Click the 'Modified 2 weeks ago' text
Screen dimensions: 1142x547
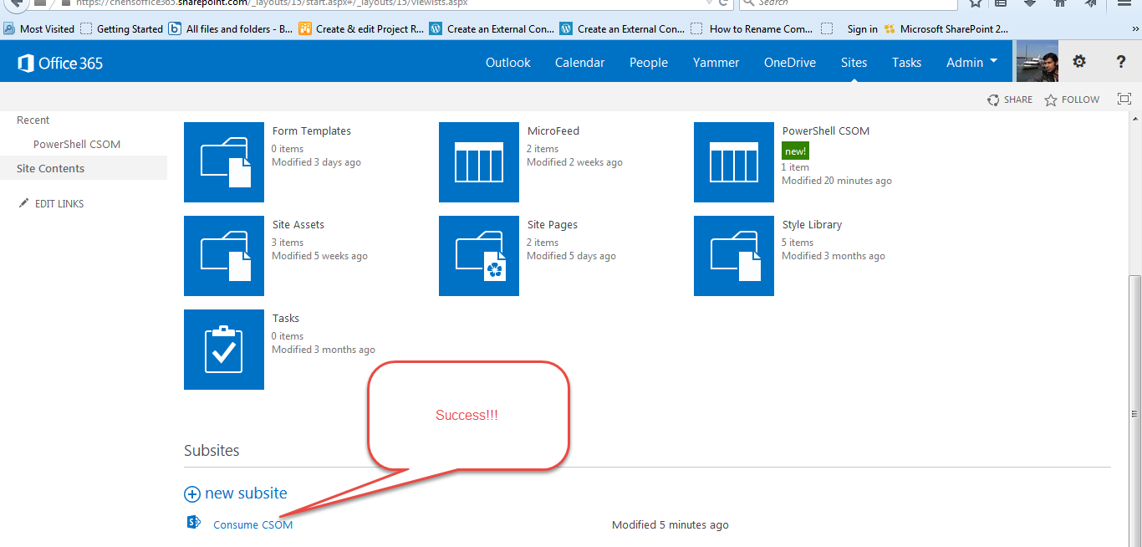pyautogui.click(x=574, y=162)
